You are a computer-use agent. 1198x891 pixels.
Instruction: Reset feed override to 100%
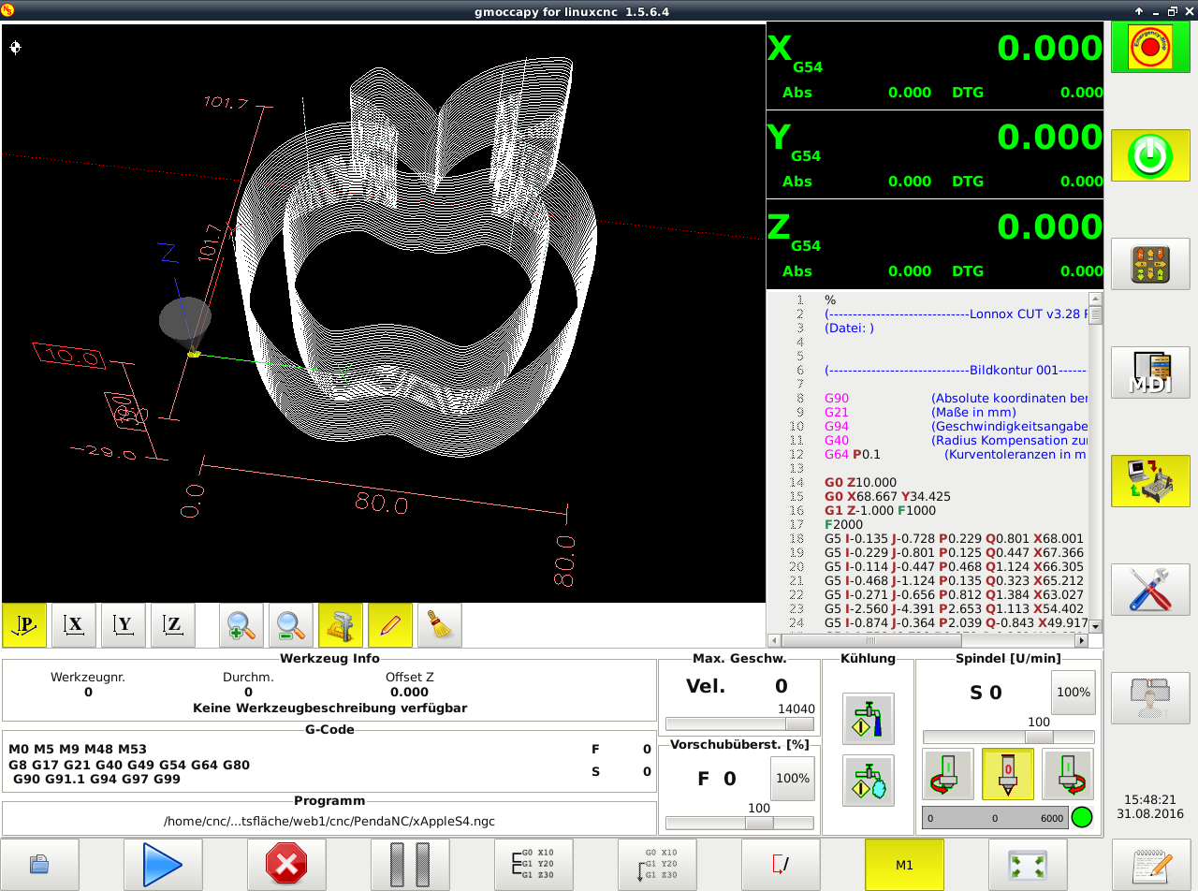pos(792,779)
